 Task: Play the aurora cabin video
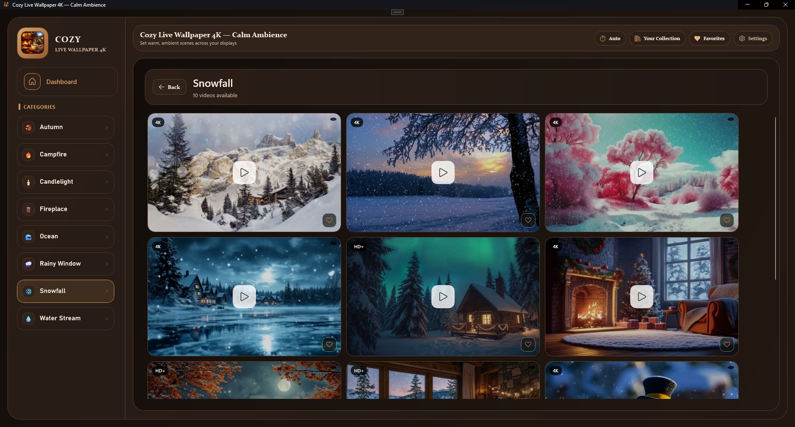[x=443, y=297]
